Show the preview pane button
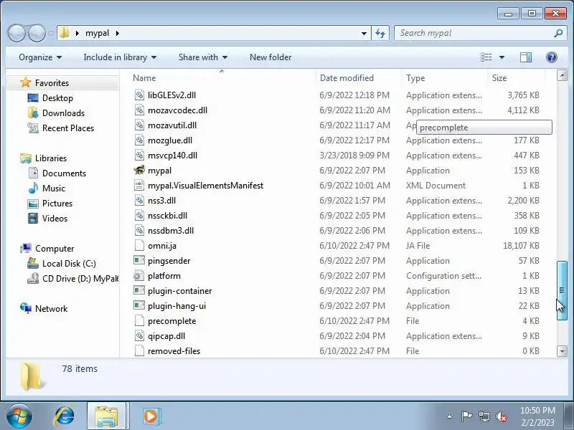Screen dimensions: 574x430 click(x=526, y=57)
